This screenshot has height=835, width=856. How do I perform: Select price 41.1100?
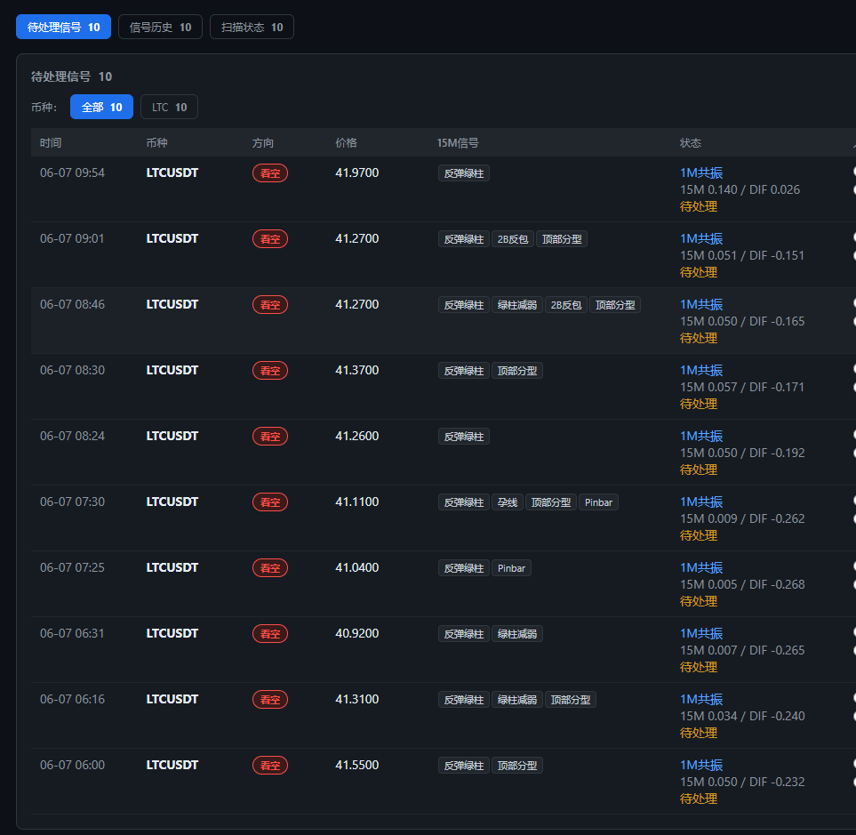coord(356,502)
